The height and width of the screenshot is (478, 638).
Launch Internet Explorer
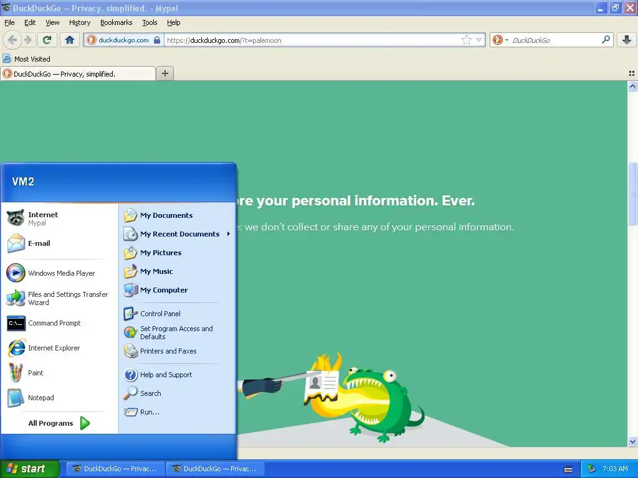(x=59, y=348)
